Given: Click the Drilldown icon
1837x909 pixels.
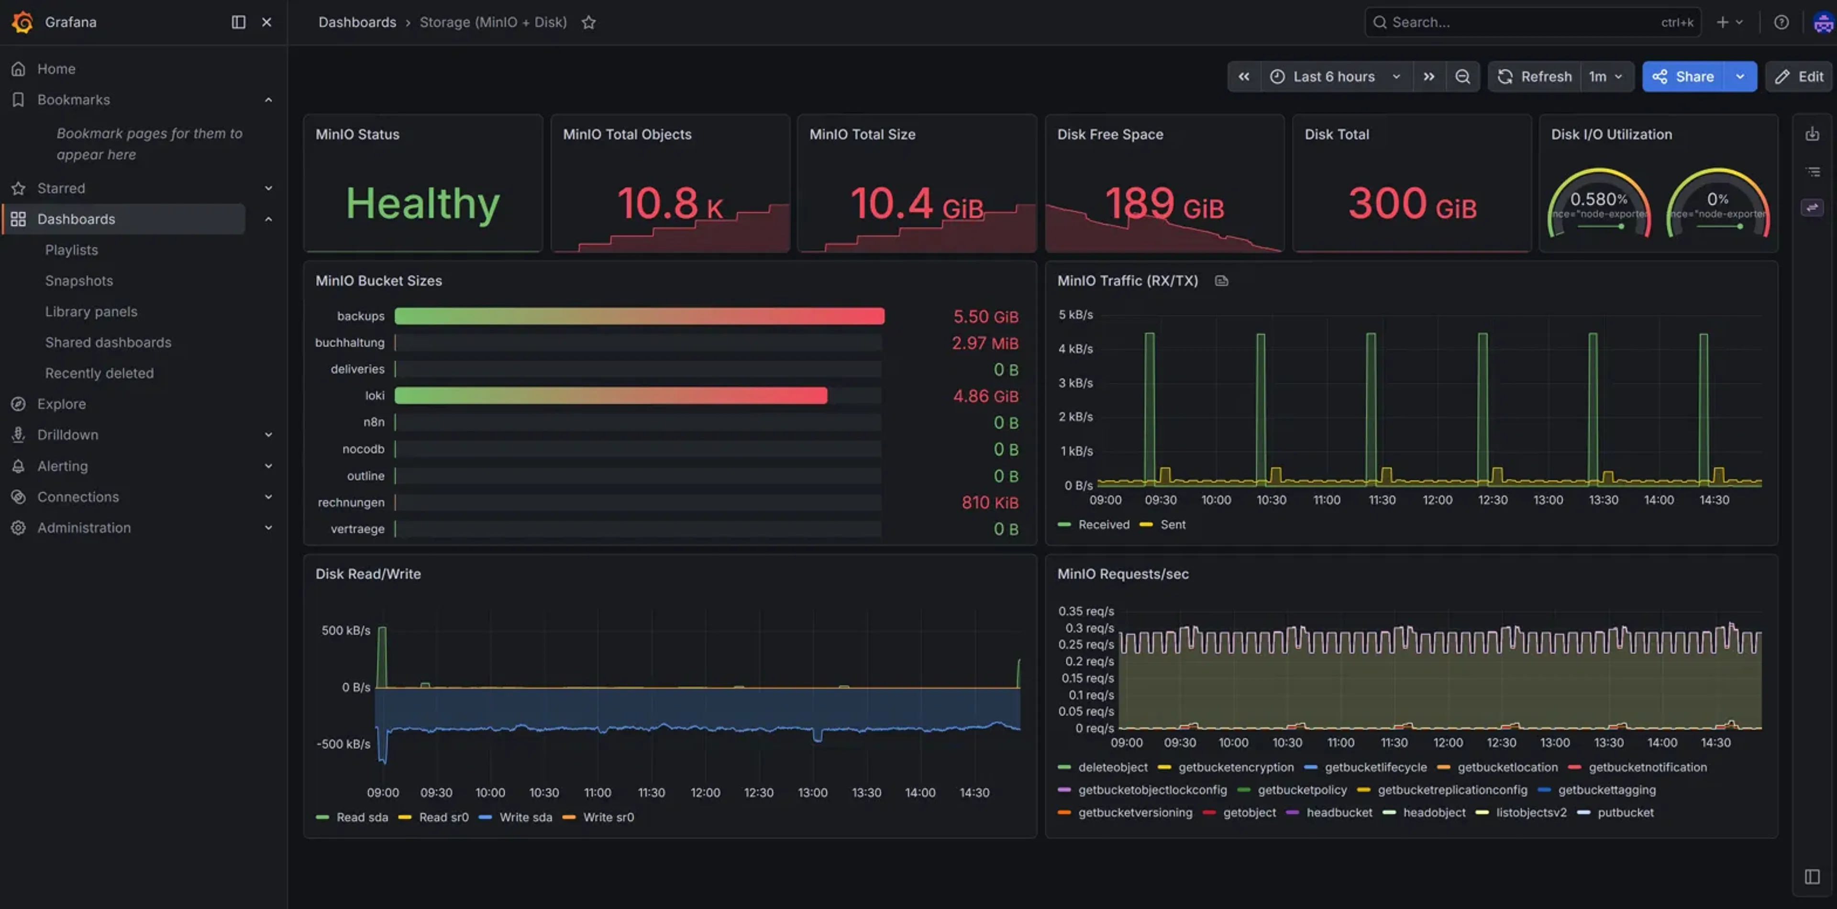Looking at the screenshot, I should point(19,434).
